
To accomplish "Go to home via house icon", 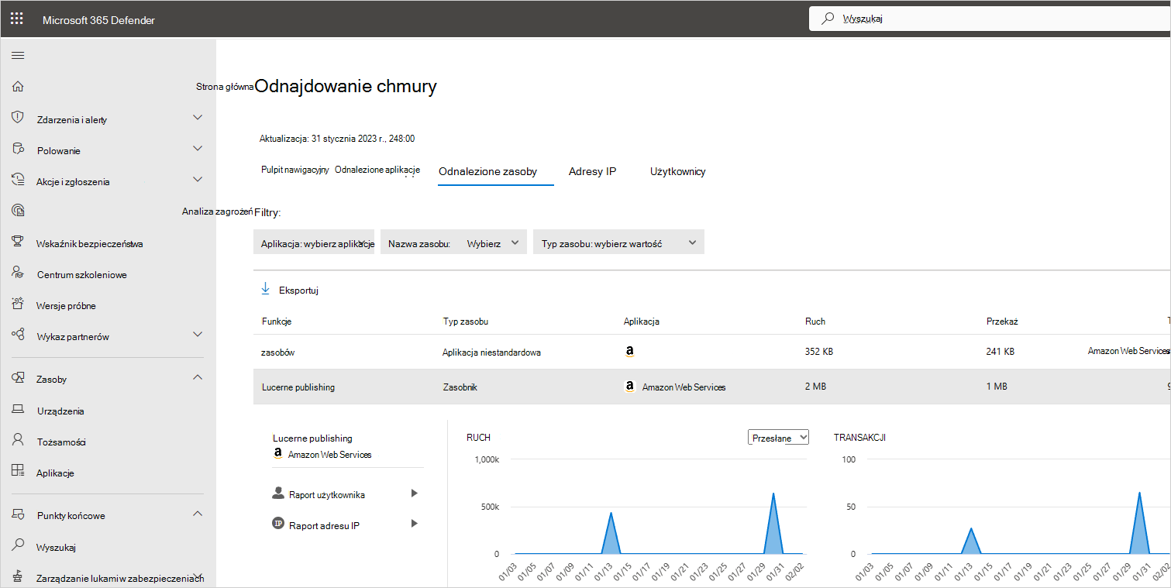I will click(x=18, y=86).
